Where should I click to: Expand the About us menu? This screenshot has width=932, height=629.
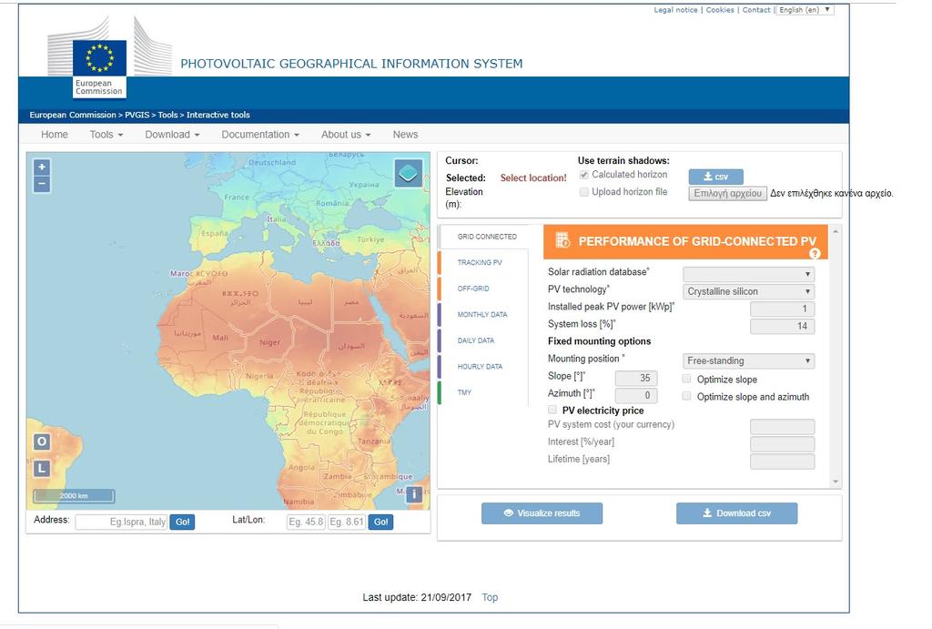tap(346, 135)
